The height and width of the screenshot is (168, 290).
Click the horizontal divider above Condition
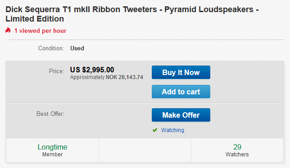click(x=146, y=40)
